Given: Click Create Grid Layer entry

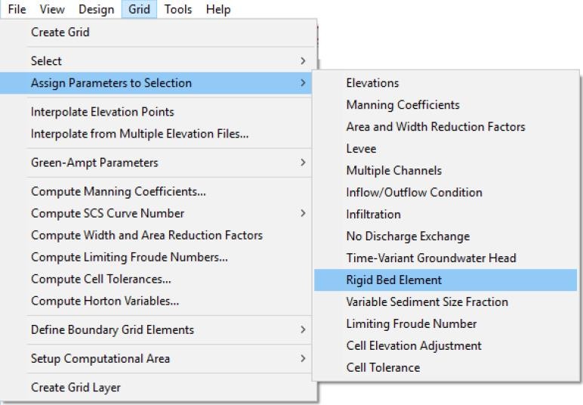Looking at the screenshot, I should coord(76,388).
